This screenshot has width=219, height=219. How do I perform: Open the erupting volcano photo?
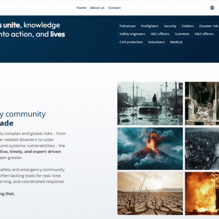150,149
